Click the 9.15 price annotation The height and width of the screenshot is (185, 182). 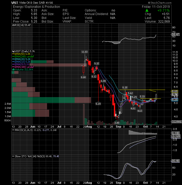tap(96, 64)
